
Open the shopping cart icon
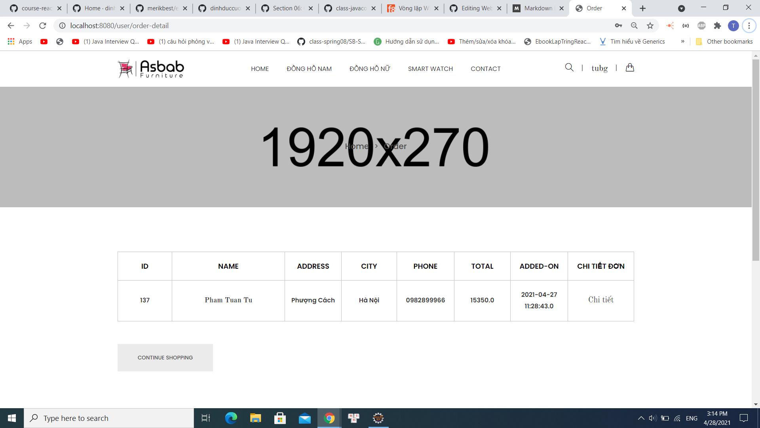[630, 68]
